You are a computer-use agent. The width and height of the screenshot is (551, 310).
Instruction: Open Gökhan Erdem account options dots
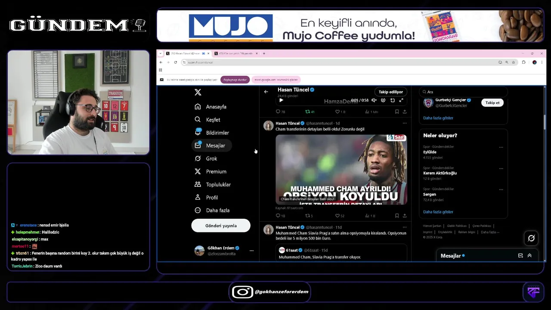coord(251,251)
